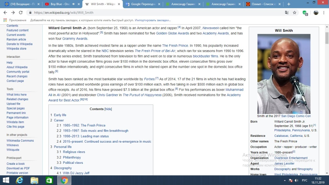Open The Pursuit of Happyness link
Viewport: 329px width, 185px height.
(x=142, y=95)
